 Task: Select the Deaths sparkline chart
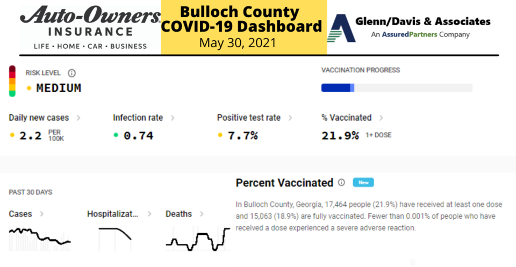click(198, 239)
